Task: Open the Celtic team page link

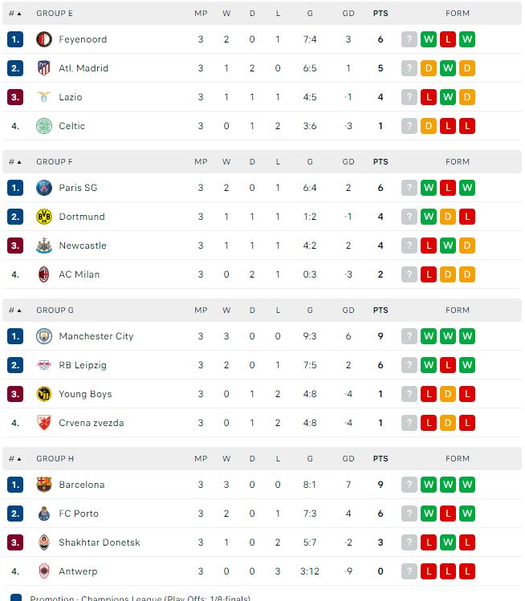Action: 71,126
